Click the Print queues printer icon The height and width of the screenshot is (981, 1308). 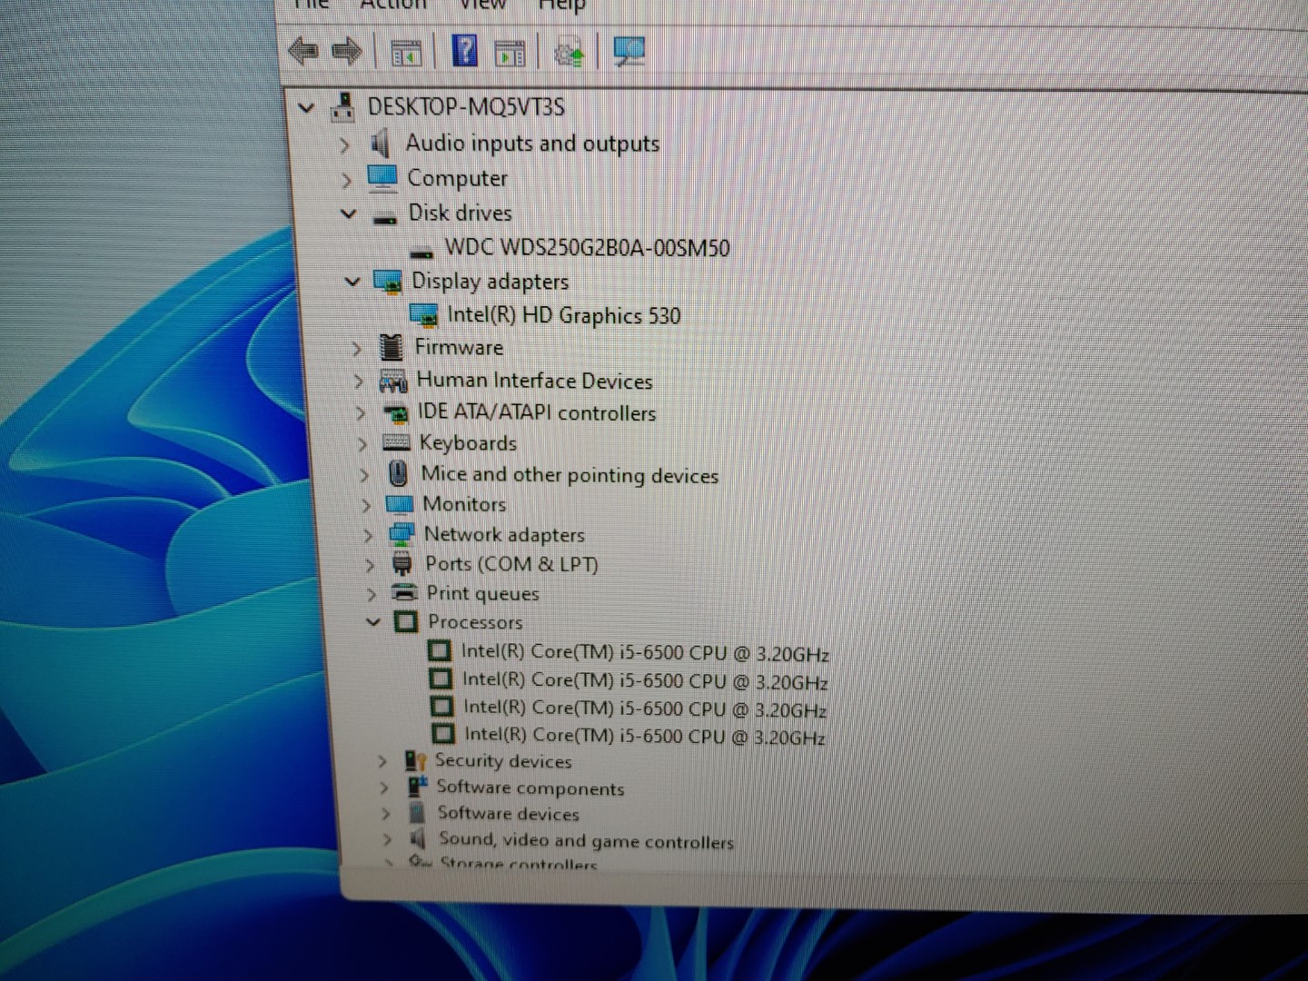click(x=404, y=593)
